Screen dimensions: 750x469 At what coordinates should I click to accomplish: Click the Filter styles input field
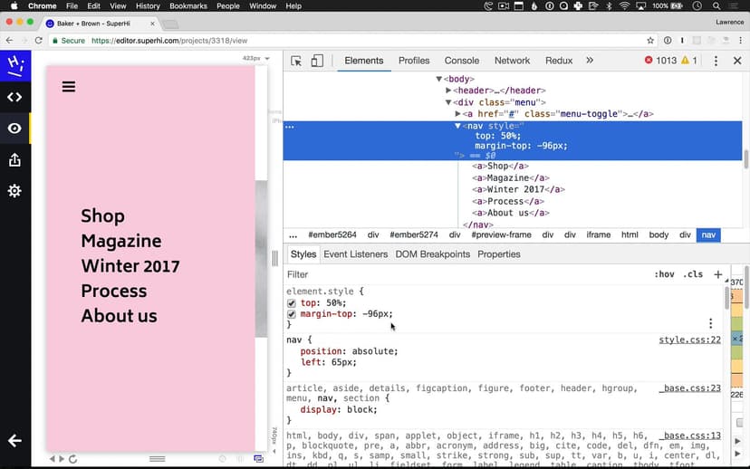[453, 274]
